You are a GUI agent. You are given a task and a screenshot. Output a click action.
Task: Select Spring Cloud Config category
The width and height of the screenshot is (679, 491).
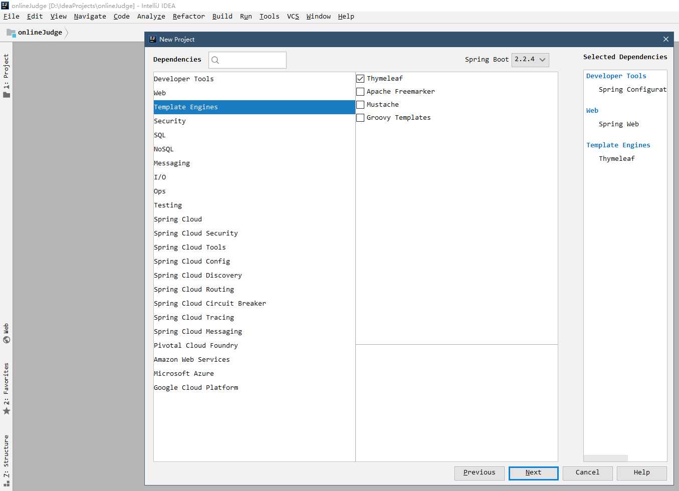tap(254, 262)
